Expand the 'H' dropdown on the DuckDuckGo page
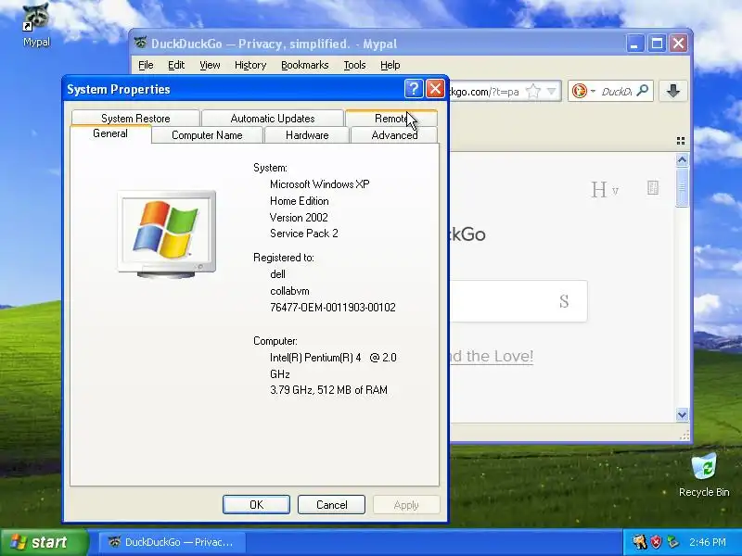The image size is (742, 556). [605, 190]
